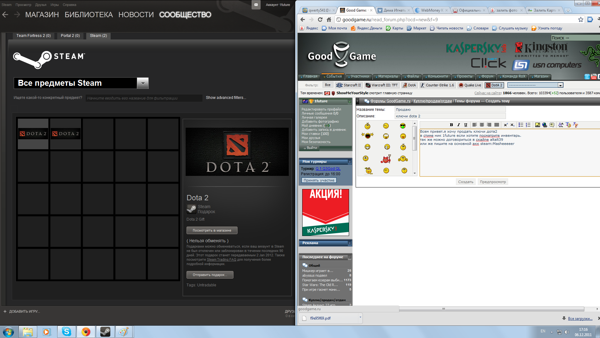Screen dimensions: 600x338
Task: Justify text in editor toolbar
Action: (x=497, y=125)
